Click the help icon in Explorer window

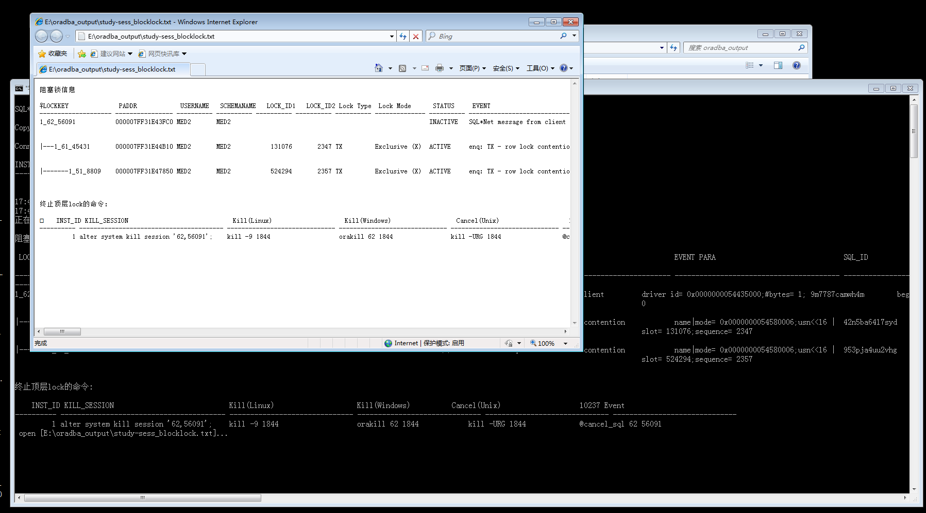tap(797, 65)
